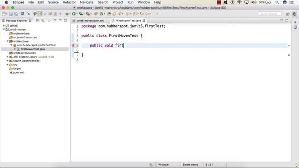Collapse All in Package Explorer
Screen dimensions: 299x168
click(38, 21)
